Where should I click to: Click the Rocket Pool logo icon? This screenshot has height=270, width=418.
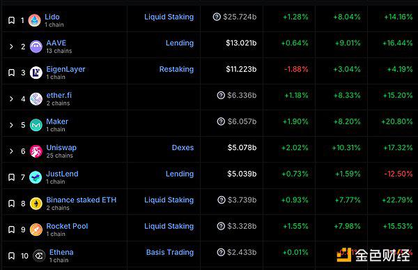36,230
